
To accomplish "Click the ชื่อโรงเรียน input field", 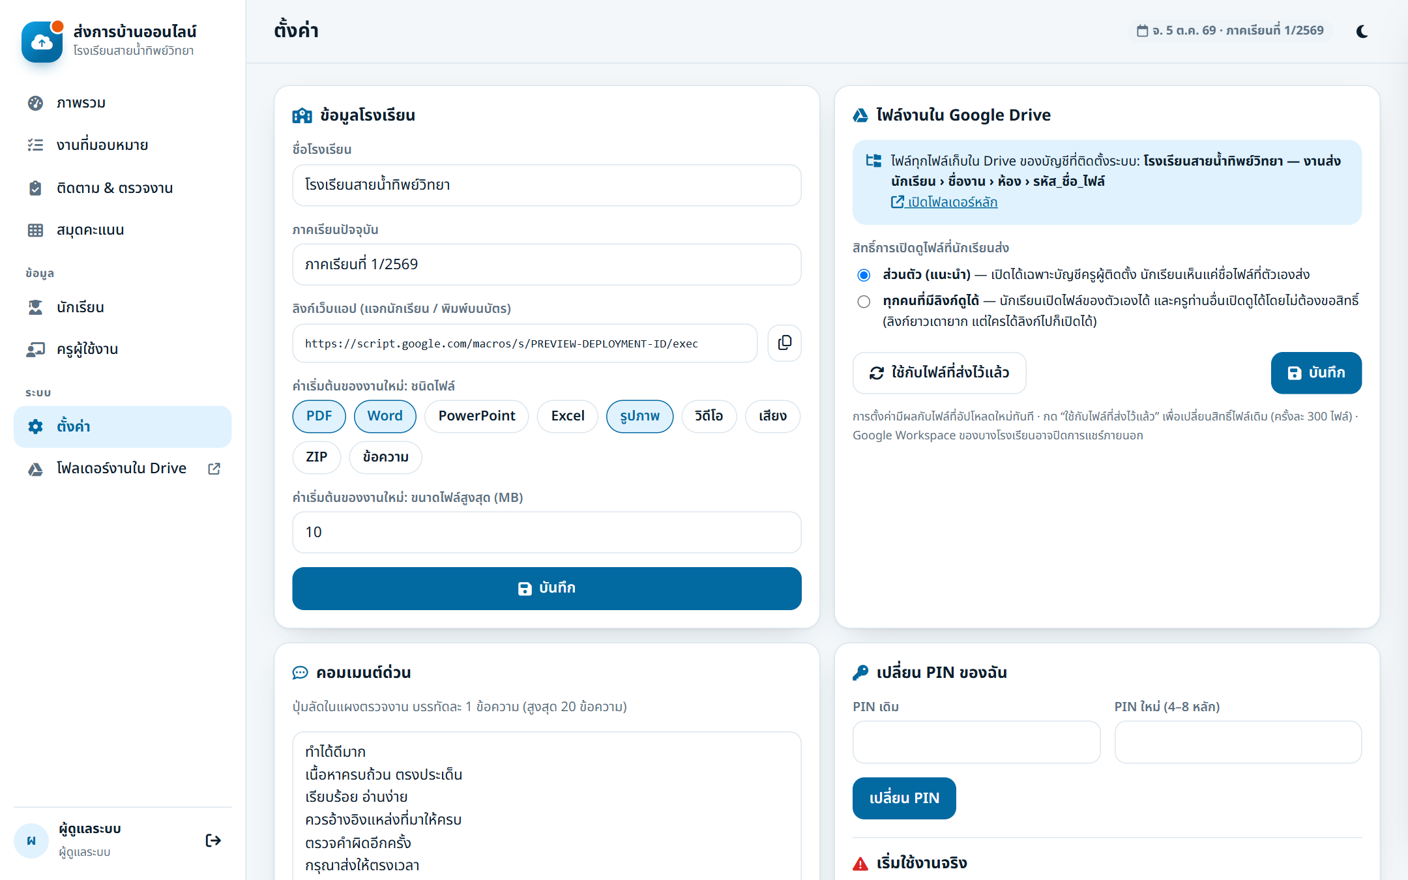I will 546,185.
